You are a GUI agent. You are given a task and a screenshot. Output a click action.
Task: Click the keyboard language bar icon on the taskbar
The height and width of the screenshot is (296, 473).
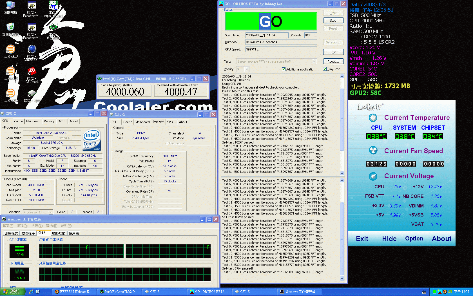[x=424, y=292]
